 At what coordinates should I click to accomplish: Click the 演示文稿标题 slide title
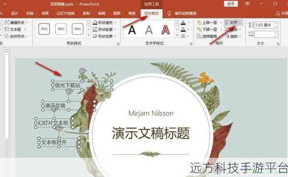pyautogui.click(x=151, y=133)
